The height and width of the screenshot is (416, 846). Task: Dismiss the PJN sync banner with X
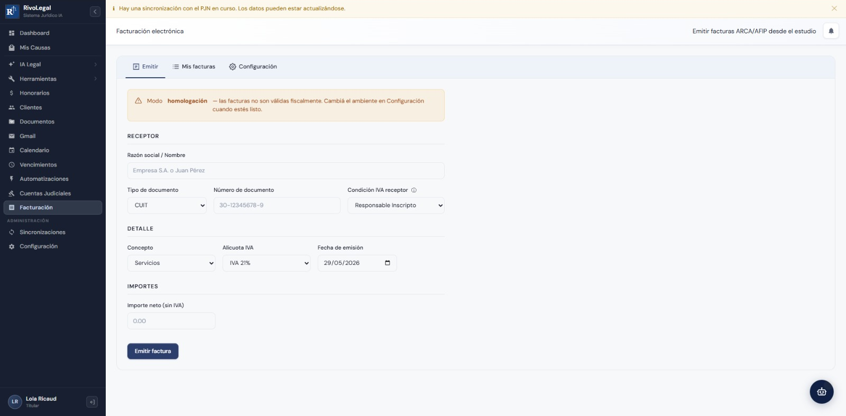(x=834, y=8)
